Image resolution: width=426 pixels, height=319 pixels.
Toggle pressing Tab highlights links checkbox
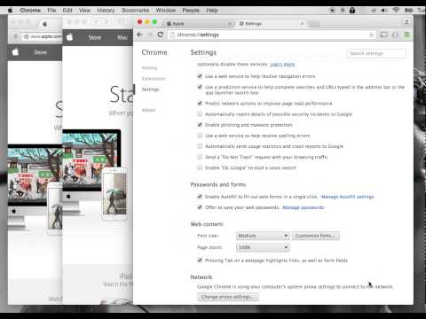(x=200, y=261)
